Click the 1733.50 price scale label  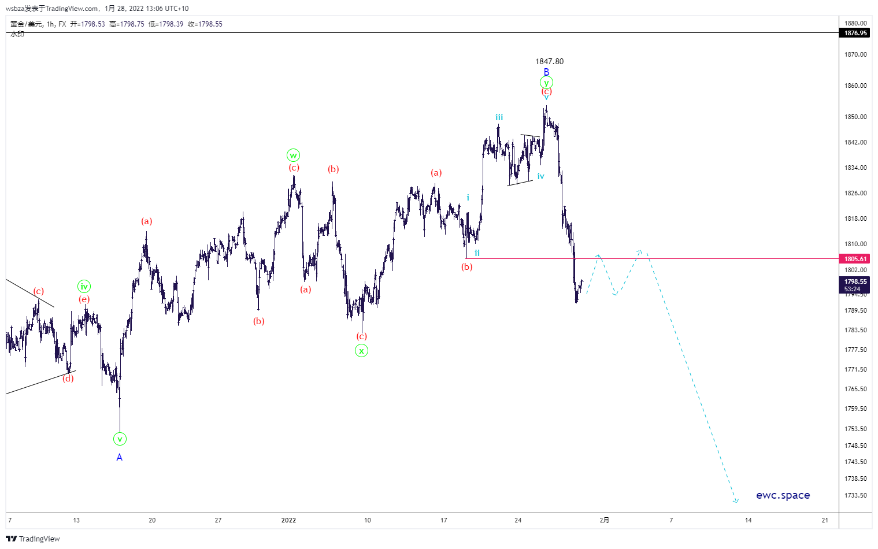[855, 495]
